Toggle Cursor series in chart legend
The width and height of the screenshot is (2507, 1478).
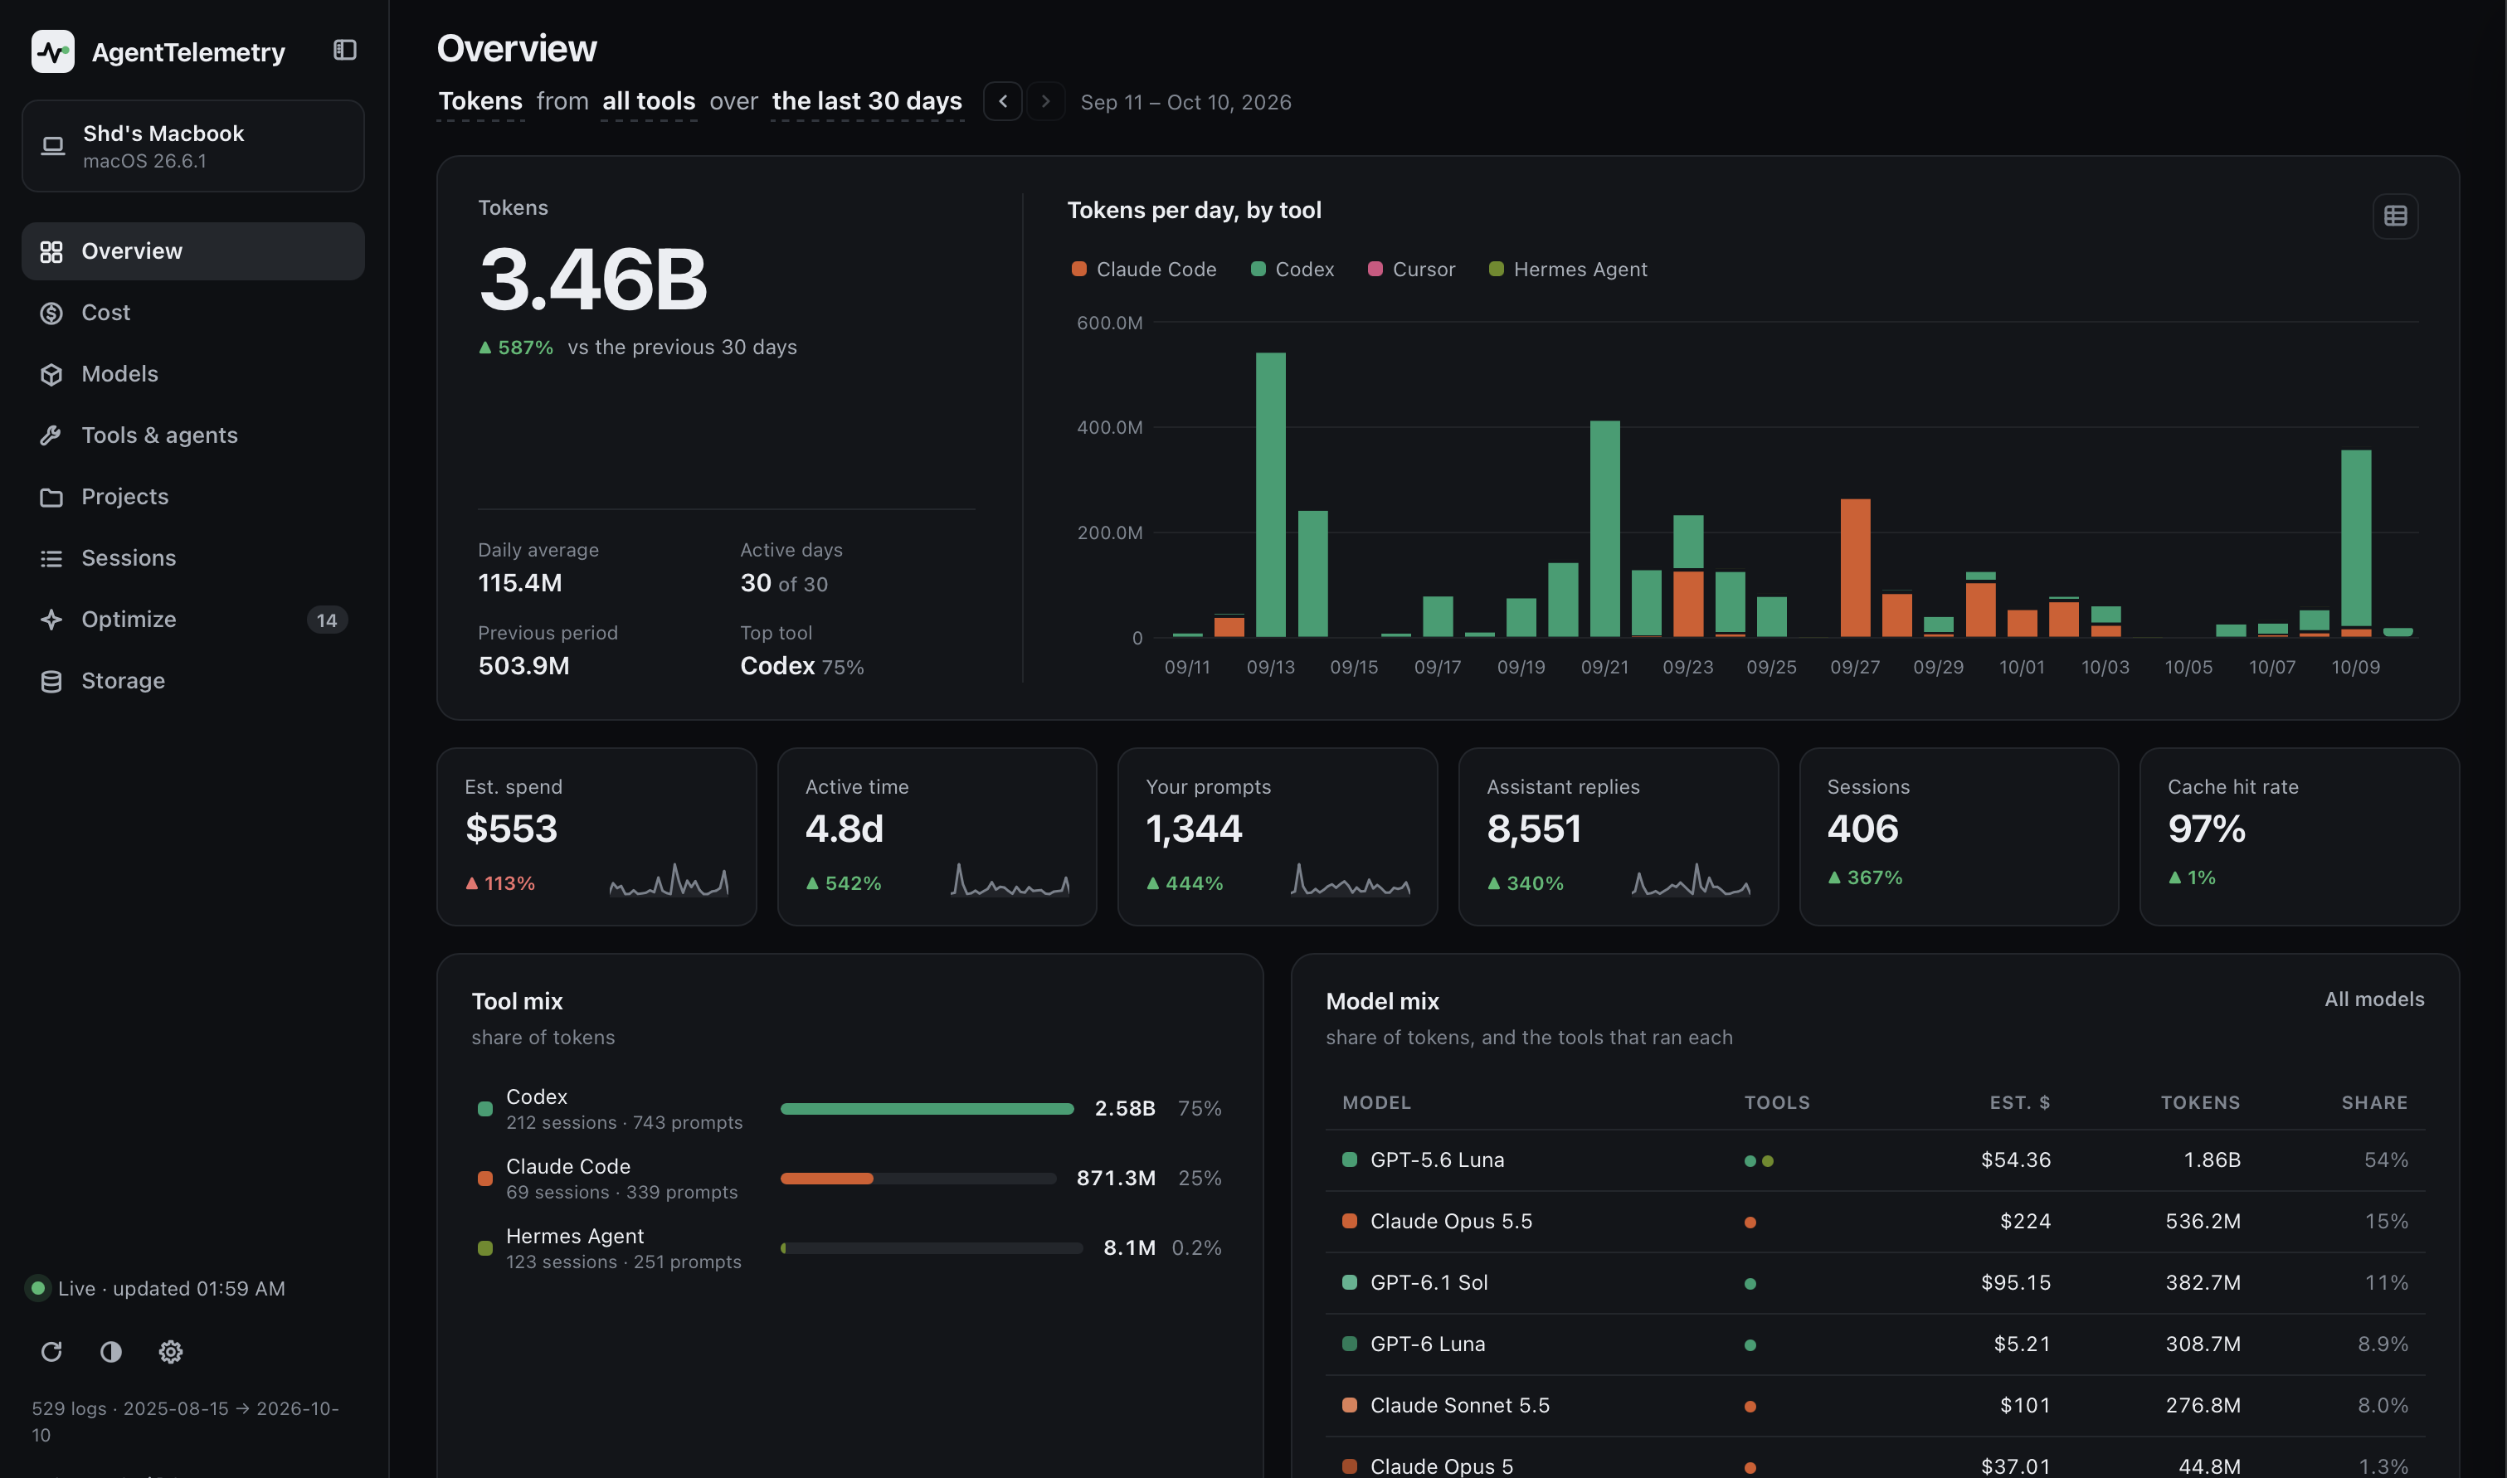click(1411, 270)
